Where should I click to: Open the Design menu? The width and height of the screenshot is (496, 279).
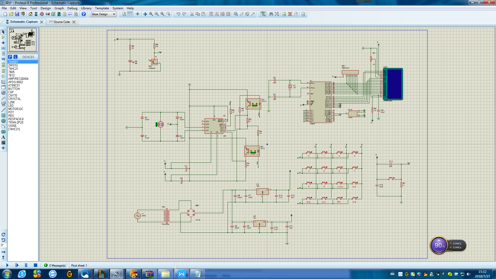click(45, 8)
